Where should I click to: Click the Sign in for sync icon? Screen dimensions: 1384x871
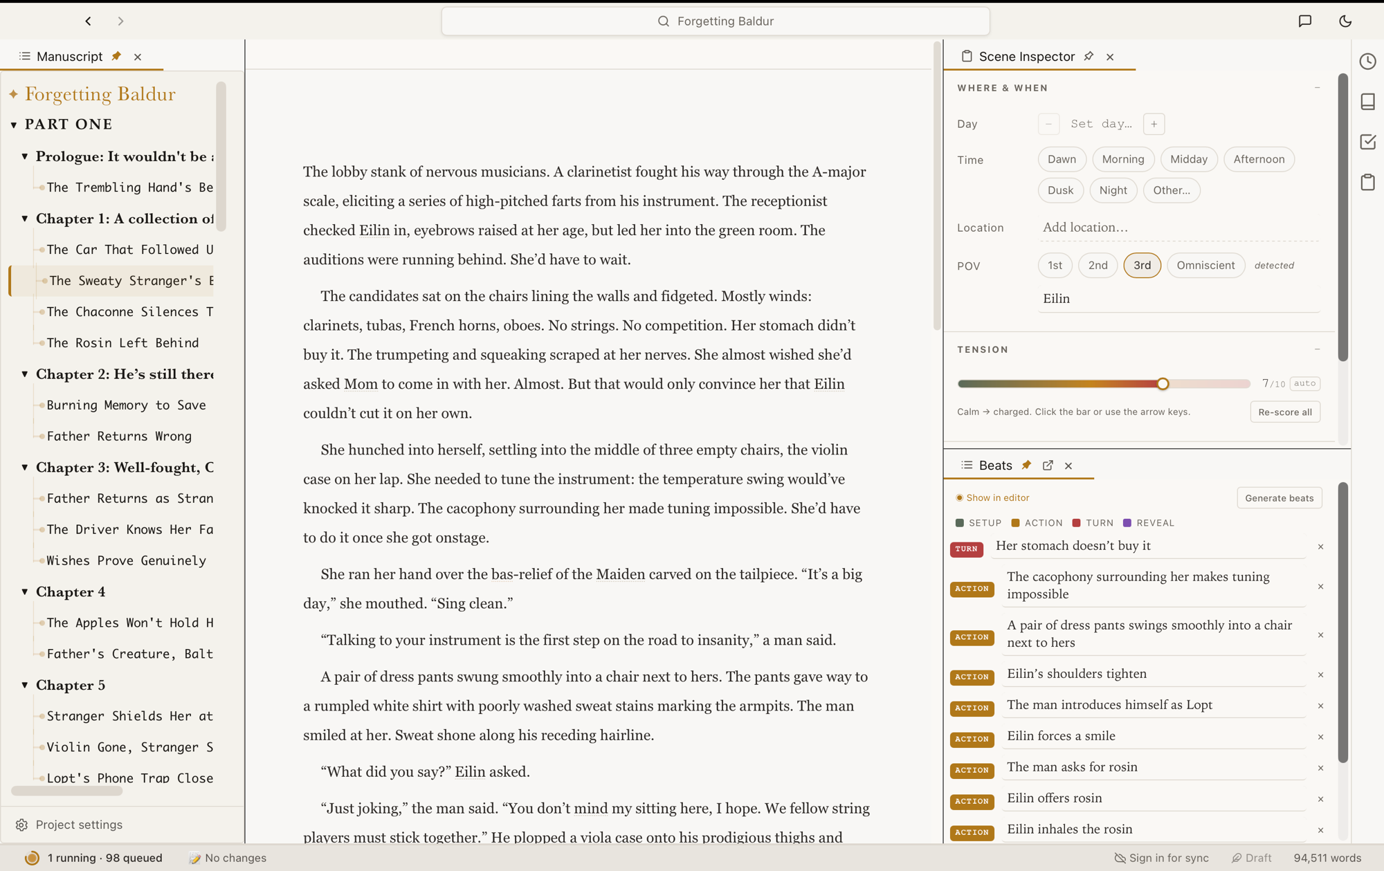(1120, 858)
